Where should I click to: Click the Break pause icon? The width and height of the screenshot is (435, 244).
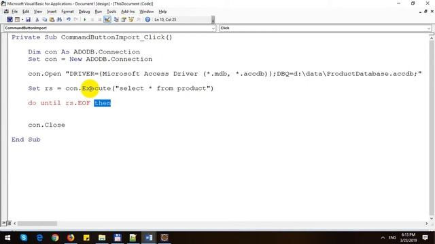click(x=92, y=20)
